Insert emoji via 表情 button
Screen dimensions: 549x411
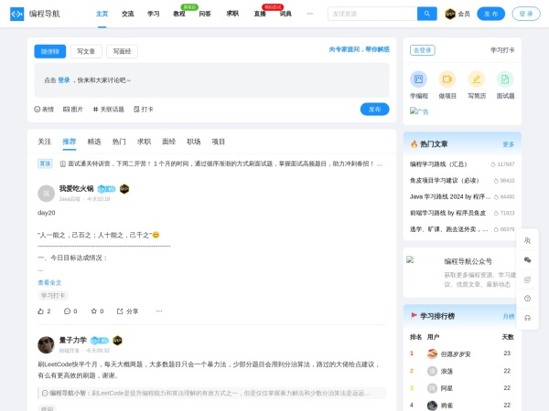click(44, 109)
